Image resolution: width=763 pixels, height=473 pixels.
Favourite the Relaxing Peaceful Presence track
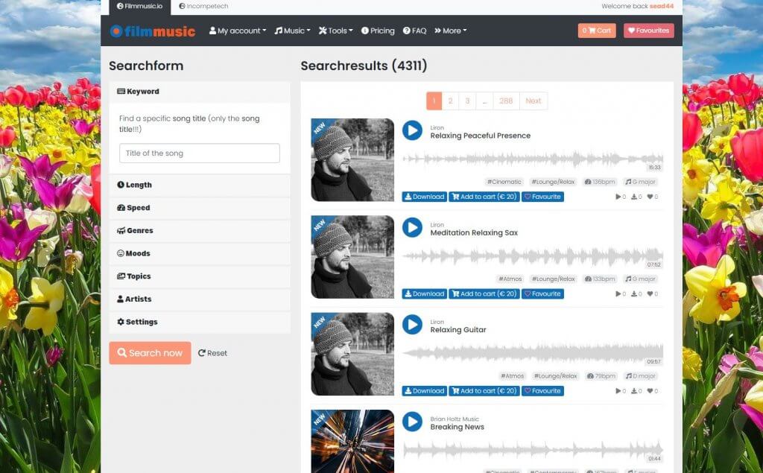pyautogui.click(x=542, y=197)
